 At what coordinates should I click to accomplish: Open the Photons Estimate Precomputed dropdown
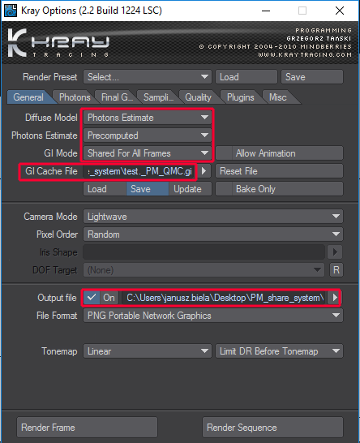click(148, 135)
